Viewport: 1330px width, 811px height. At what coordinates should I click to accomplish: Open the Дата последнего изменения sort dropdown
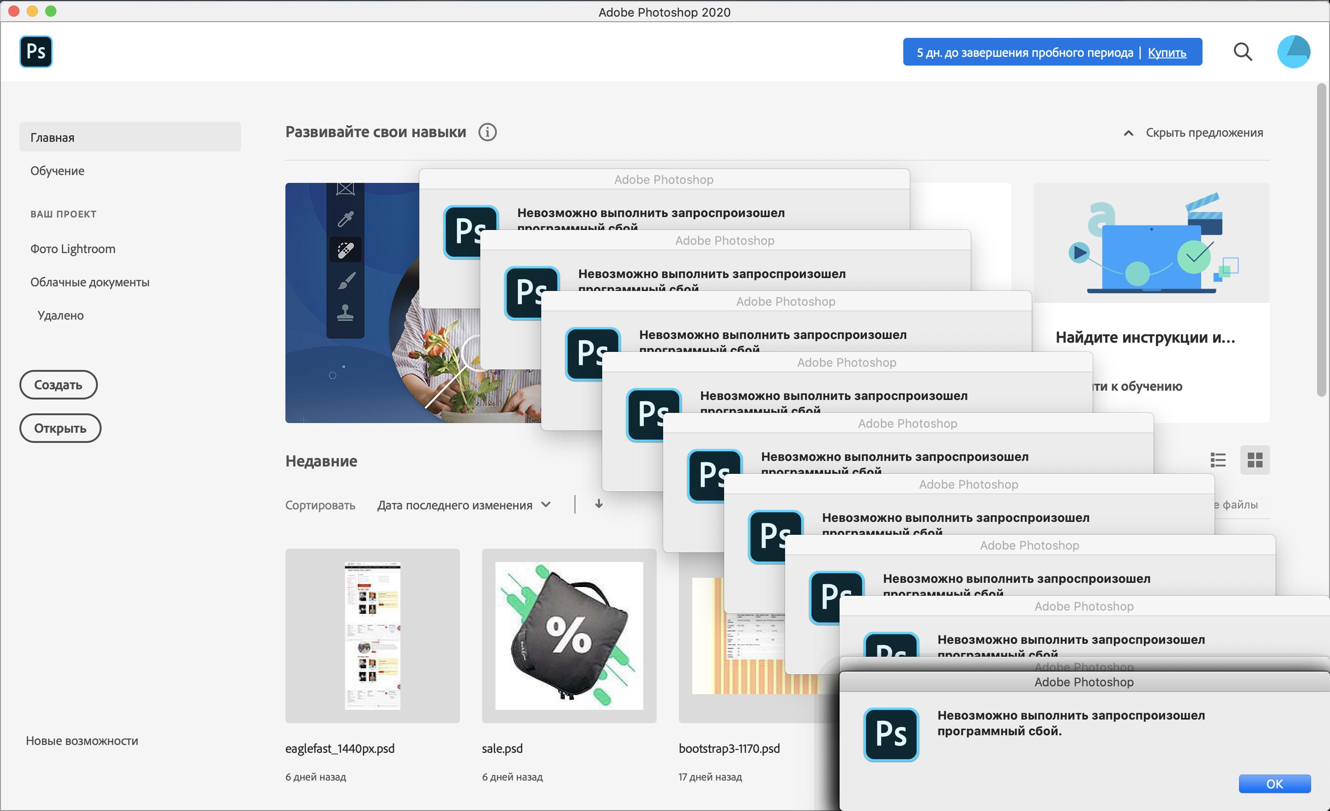click(464, 505)
